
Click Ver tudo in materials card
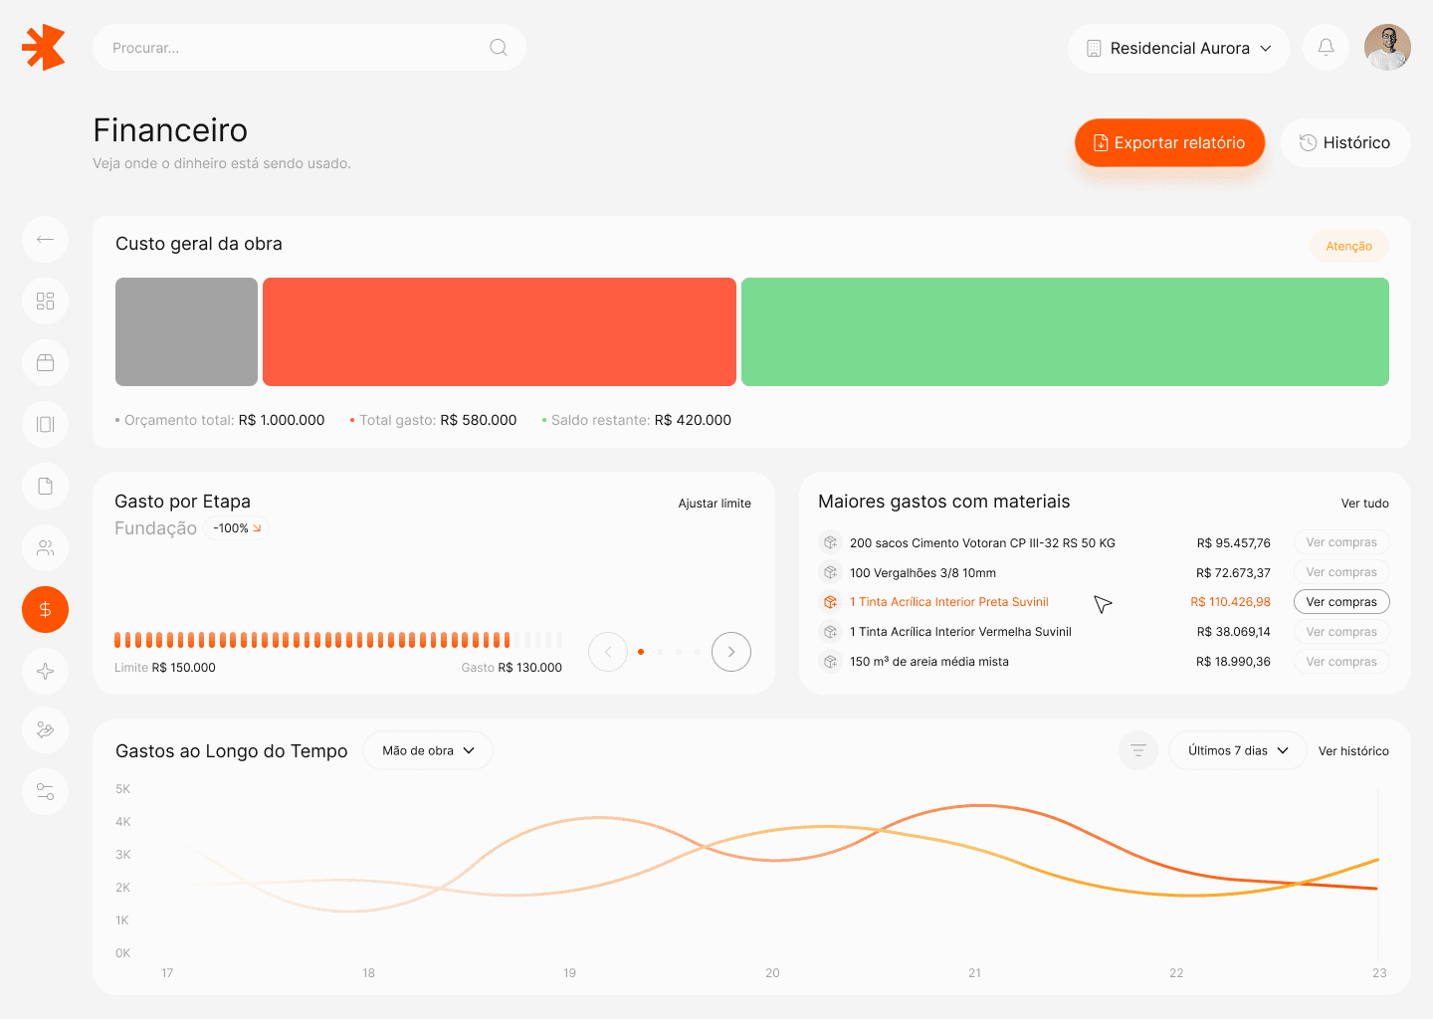click(1364, 504)
